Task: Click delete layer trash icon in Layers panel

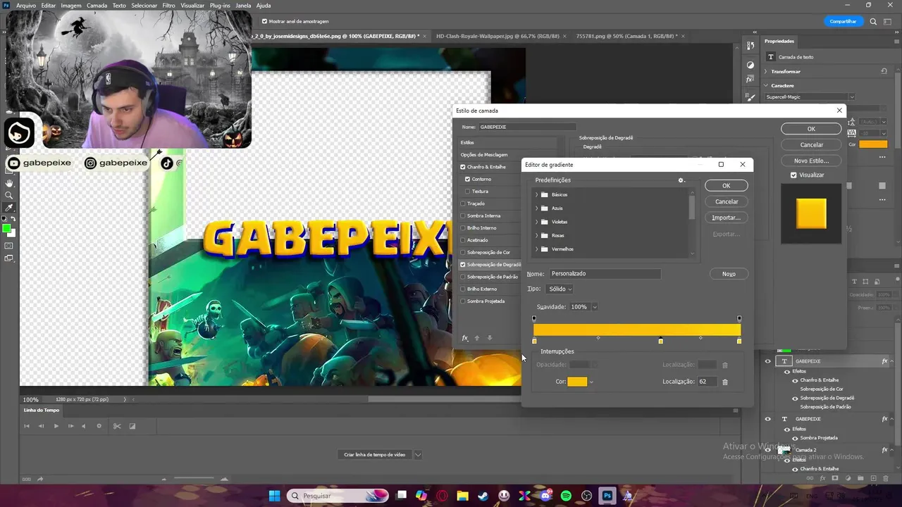Action: coord(886,478)
